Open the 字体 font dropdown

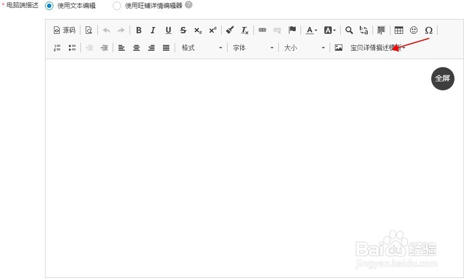253,48
